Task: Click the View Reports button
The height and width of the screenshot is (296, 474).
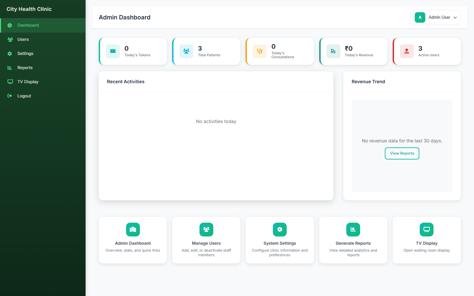Action: click(402, 154)
